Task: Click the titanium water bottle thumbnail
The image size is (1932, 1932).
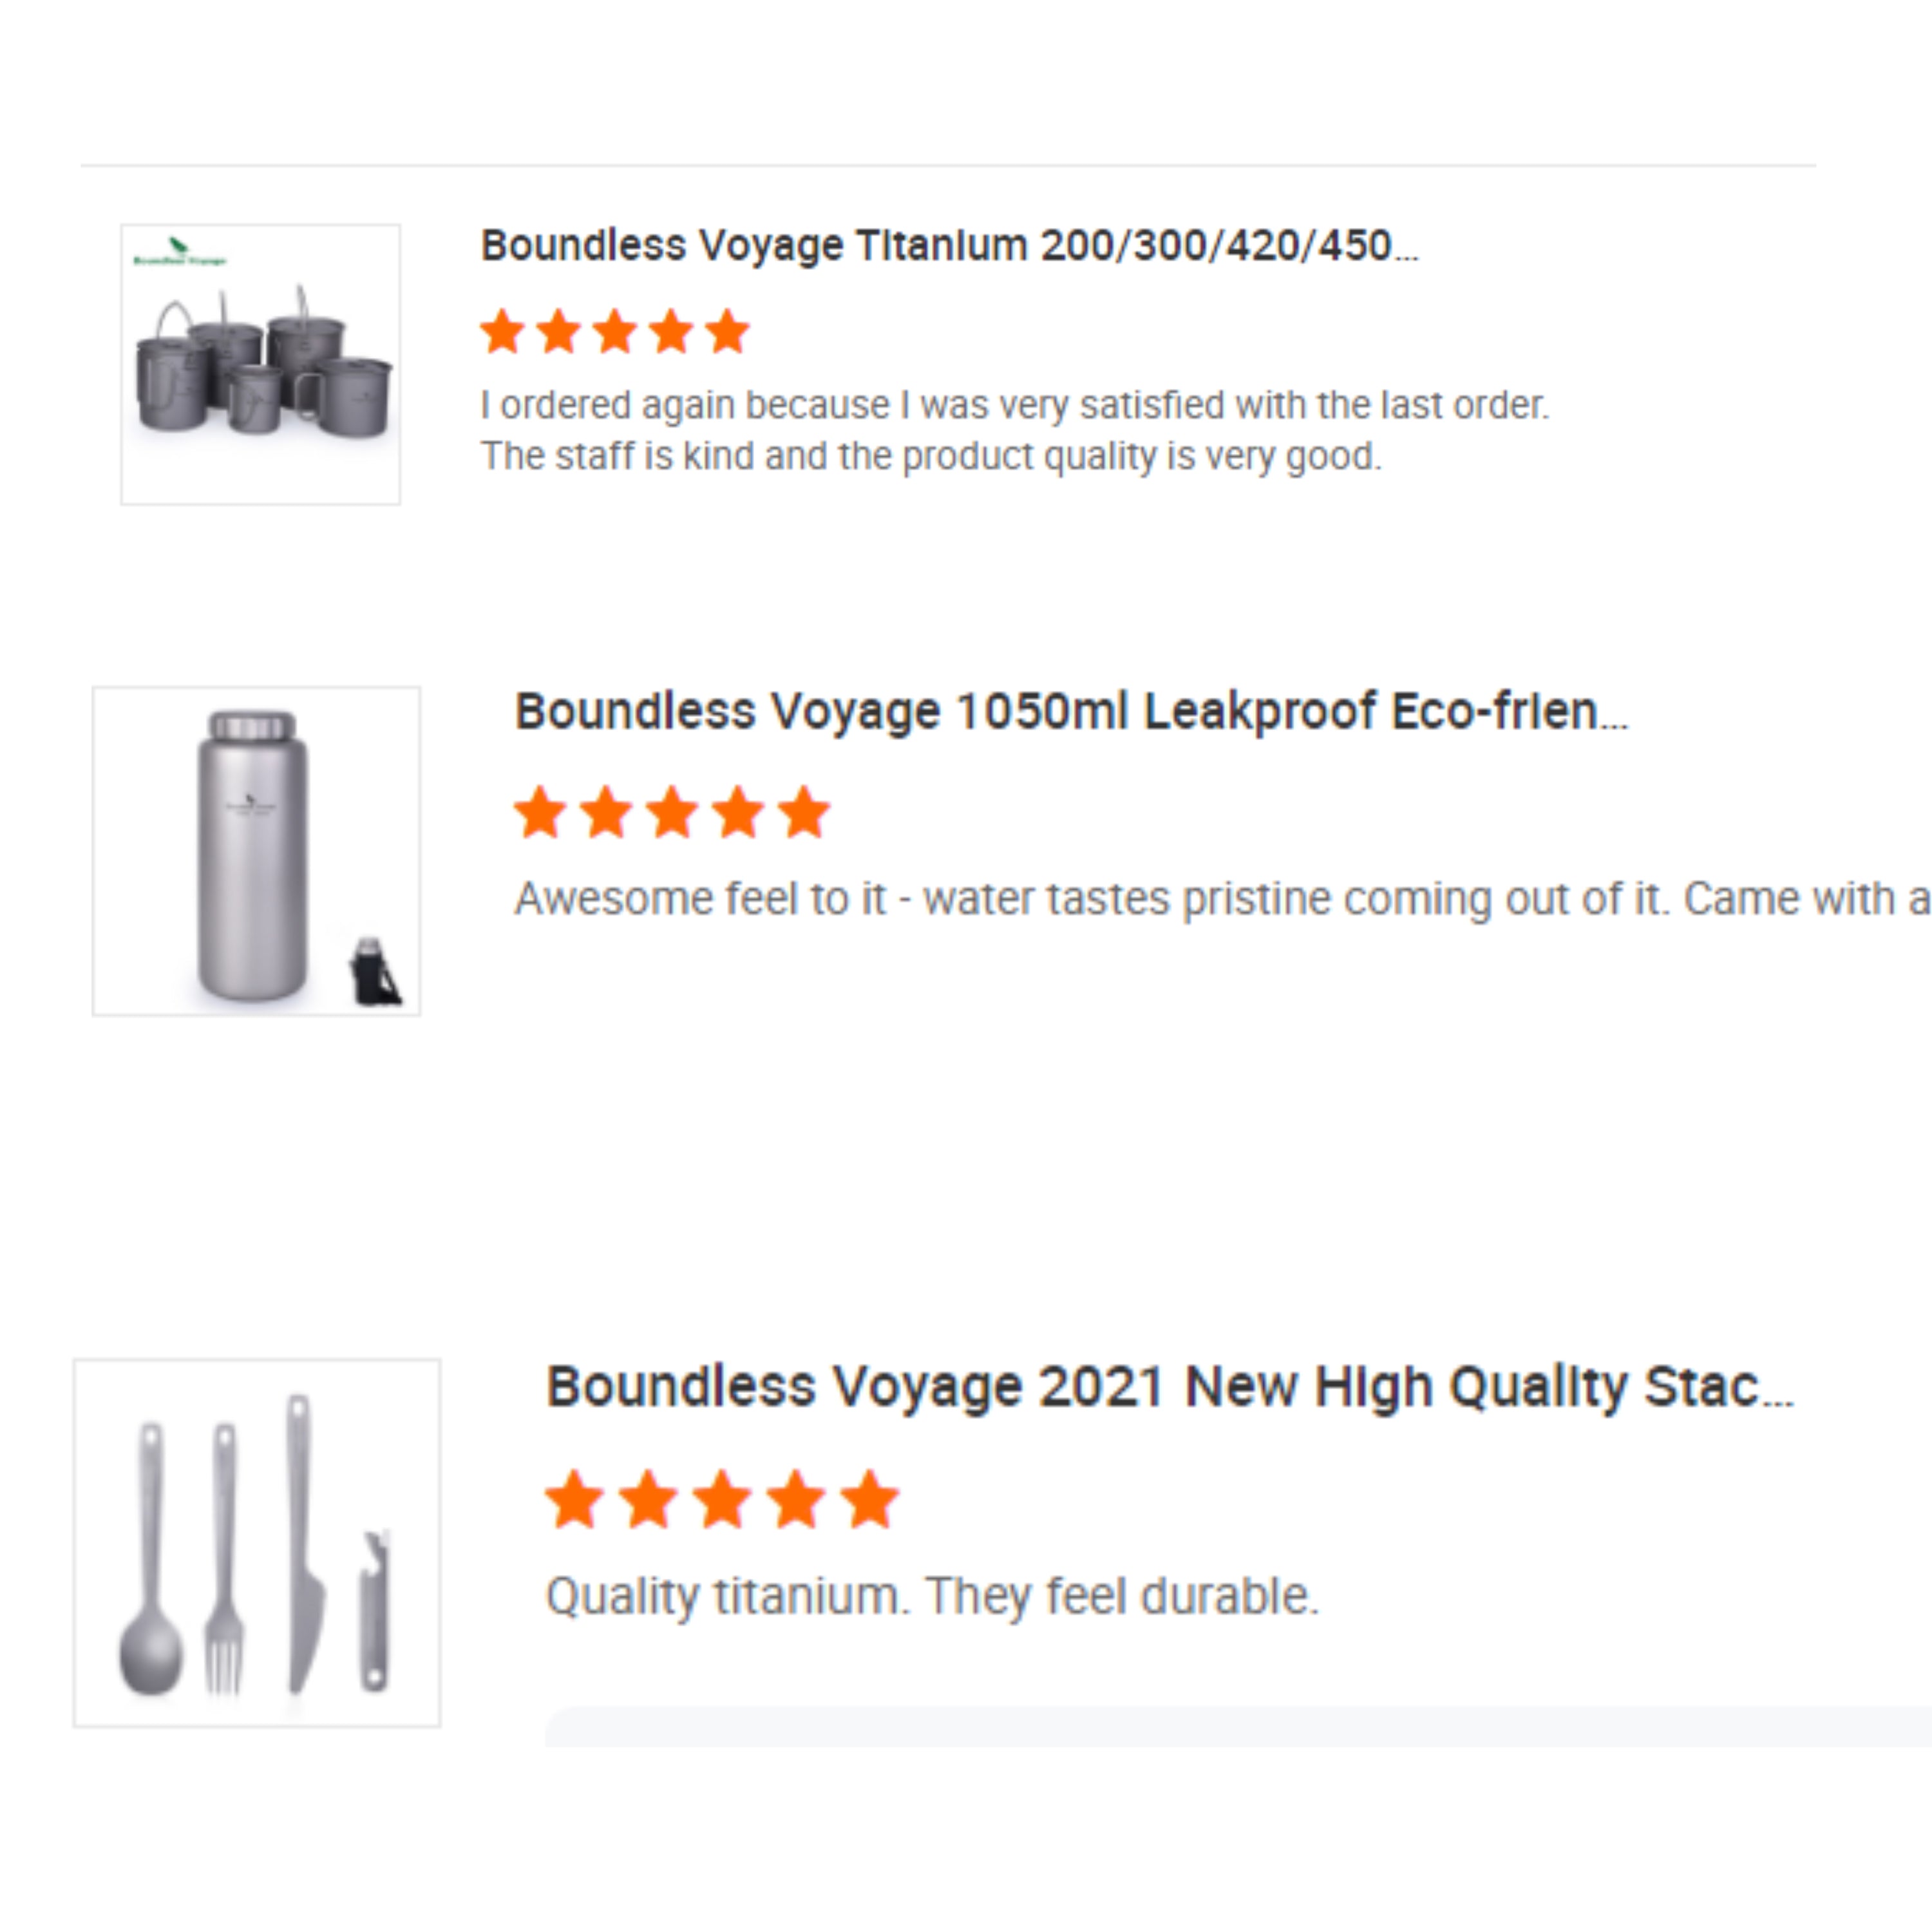Action: [x=256, y=851]
